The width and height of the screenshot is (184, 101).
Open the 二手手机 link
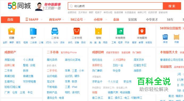pyautogui.click(x=52, y=71)
